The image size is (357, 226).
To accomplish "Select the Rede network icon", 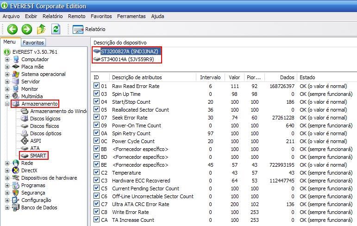I will point(16,163).
